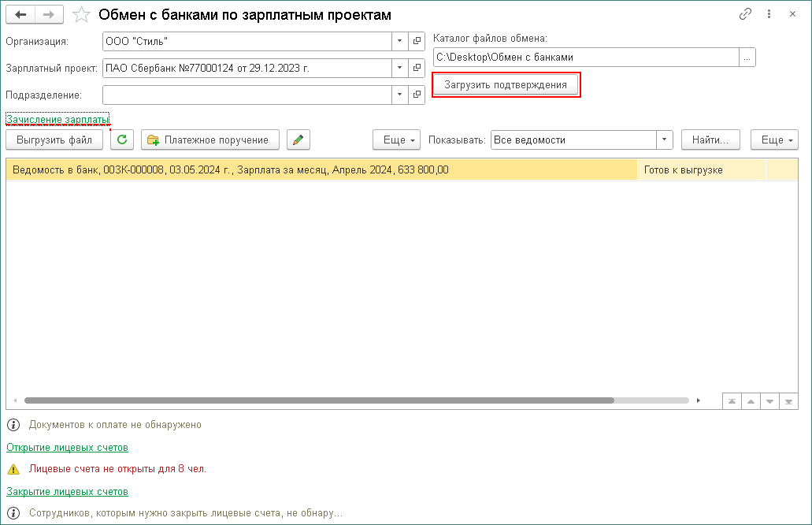812x525 pixels.
Task: Edit selected statement with pencil icon
Action: (x=298, y=140)
